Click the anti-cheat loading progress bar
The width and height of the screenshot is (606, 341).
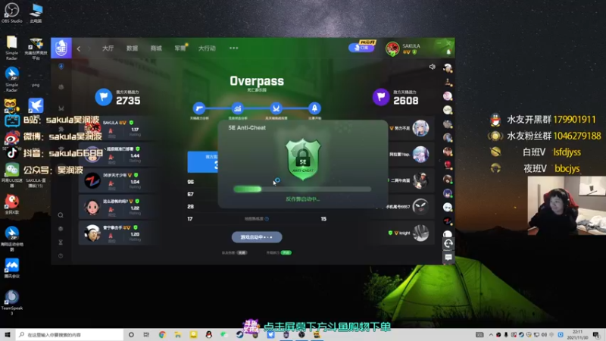(x=302, y=189)
